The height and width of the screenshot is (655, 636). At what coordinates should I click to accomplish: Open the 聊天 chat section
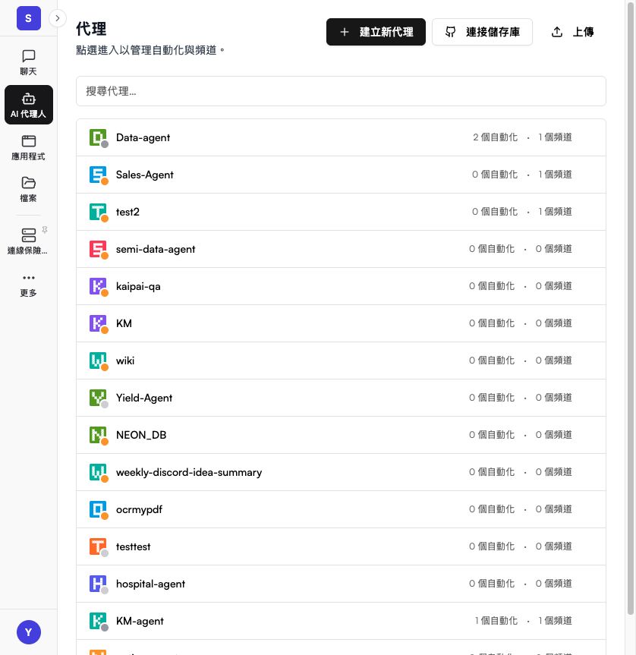pos(28,63)
